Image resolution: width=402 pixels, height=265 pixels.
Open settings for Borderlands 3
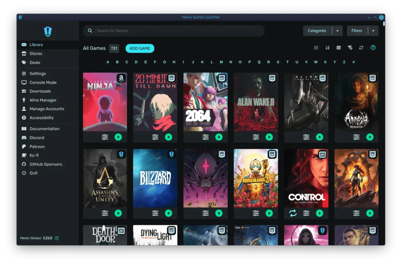[x=256, y=213]
